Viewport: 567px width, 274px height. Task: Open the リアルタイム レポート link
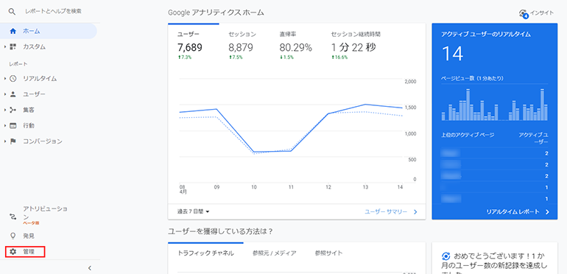tap(513, 212)
